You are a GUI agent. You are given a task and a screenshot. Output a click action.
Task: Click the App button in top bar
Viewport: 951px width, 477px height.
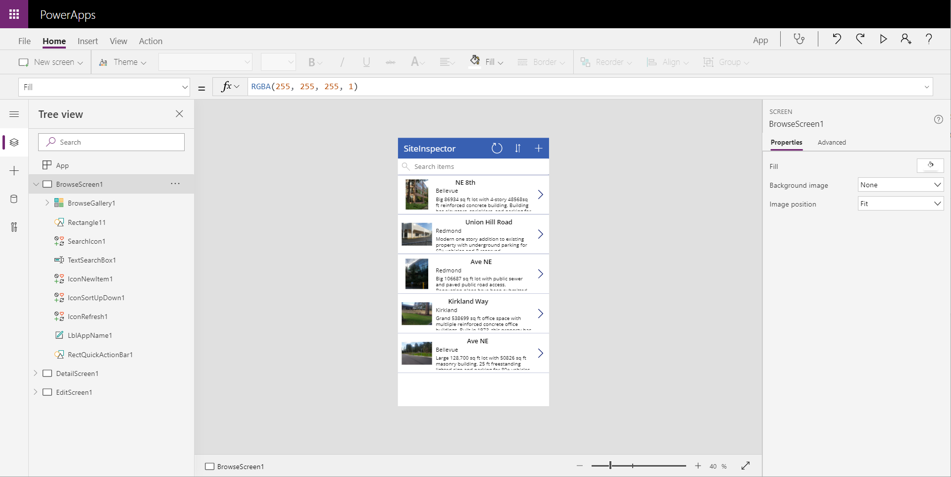click(760, 40)
